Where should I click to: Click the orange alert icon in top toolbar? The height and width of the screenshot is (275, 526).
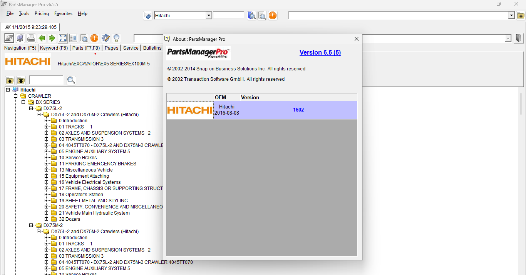click(x=273, y=15)
